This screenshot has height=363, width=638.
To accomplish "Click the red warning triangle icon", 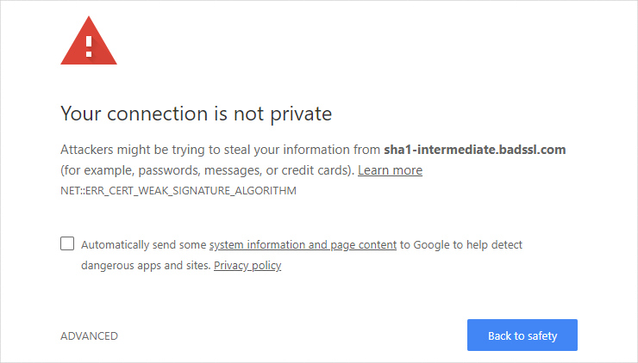I will coord(89,40).
